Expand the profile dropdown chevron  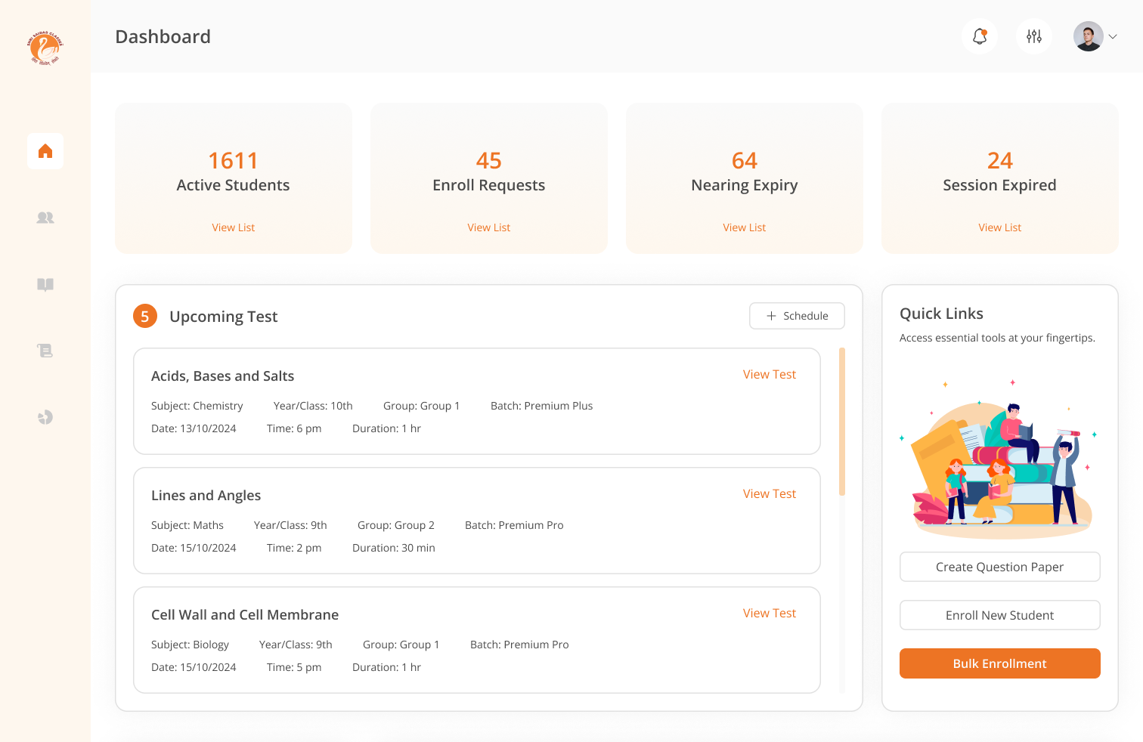click(1113, 36)
